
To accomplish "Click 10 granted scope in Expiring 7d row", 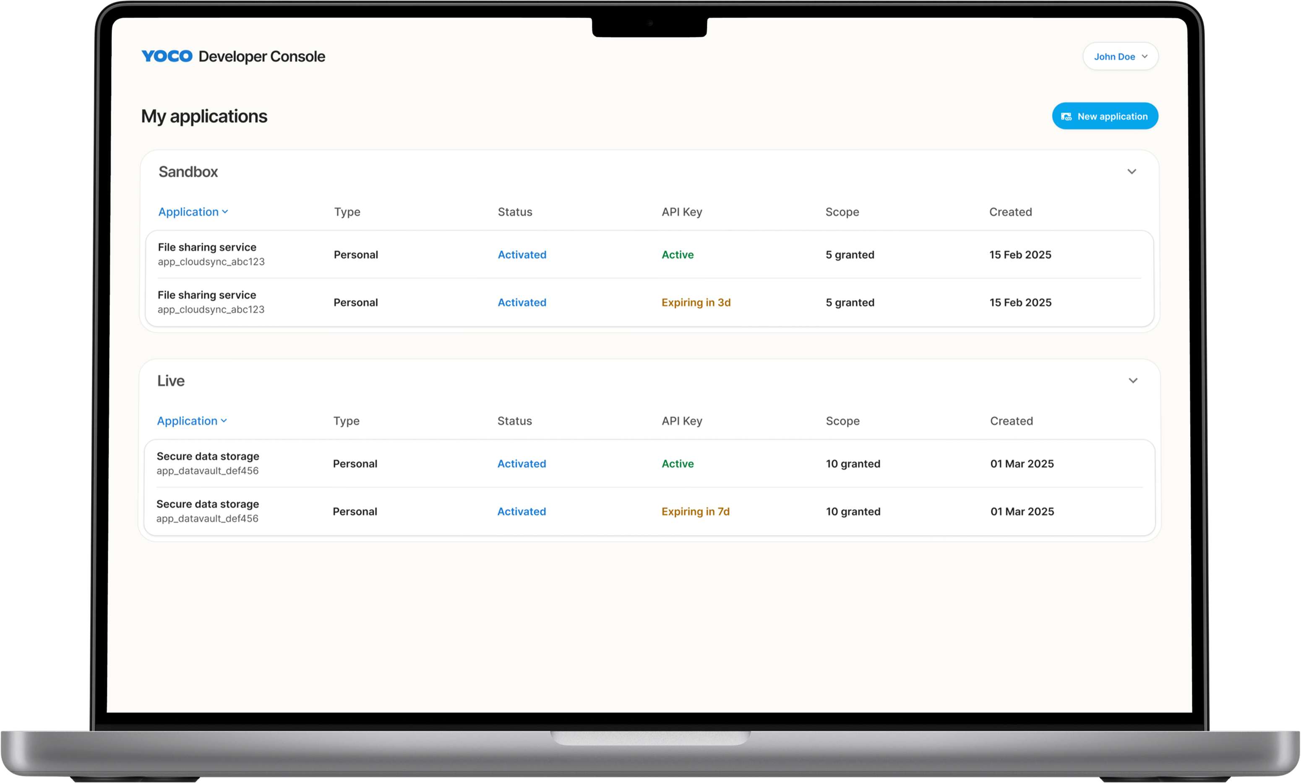I will (853, 511).
